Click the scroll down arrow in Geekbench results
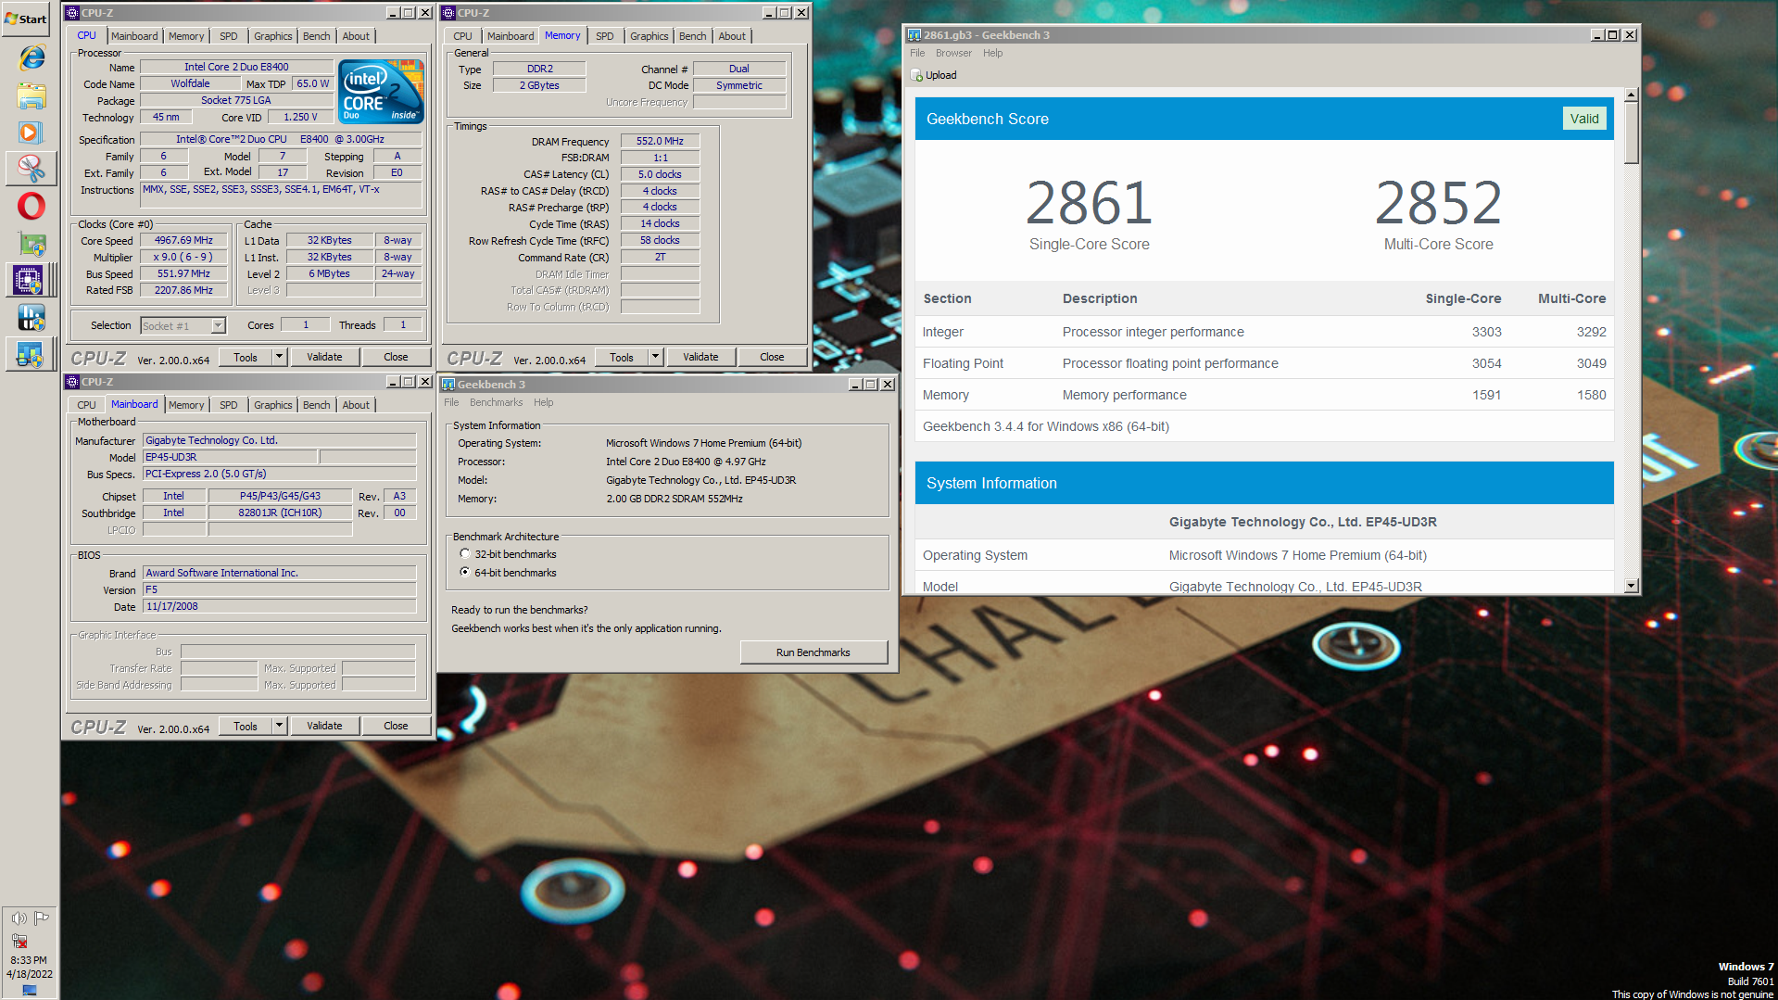This screenshot has height=1000, width=1778. [1632, 586]
